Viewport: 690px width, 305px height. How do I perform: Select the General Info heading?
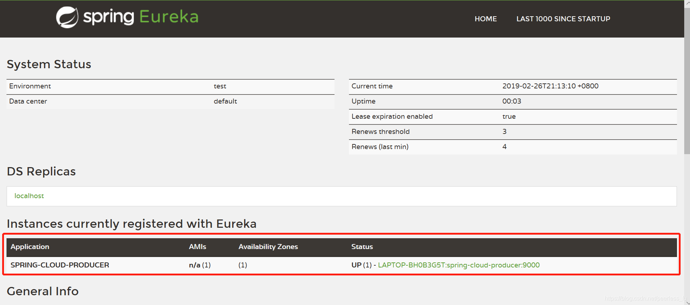click(43, 291)
